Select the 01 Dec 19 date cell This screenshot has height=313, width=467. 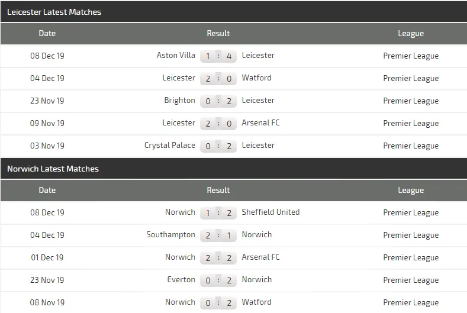47,258
